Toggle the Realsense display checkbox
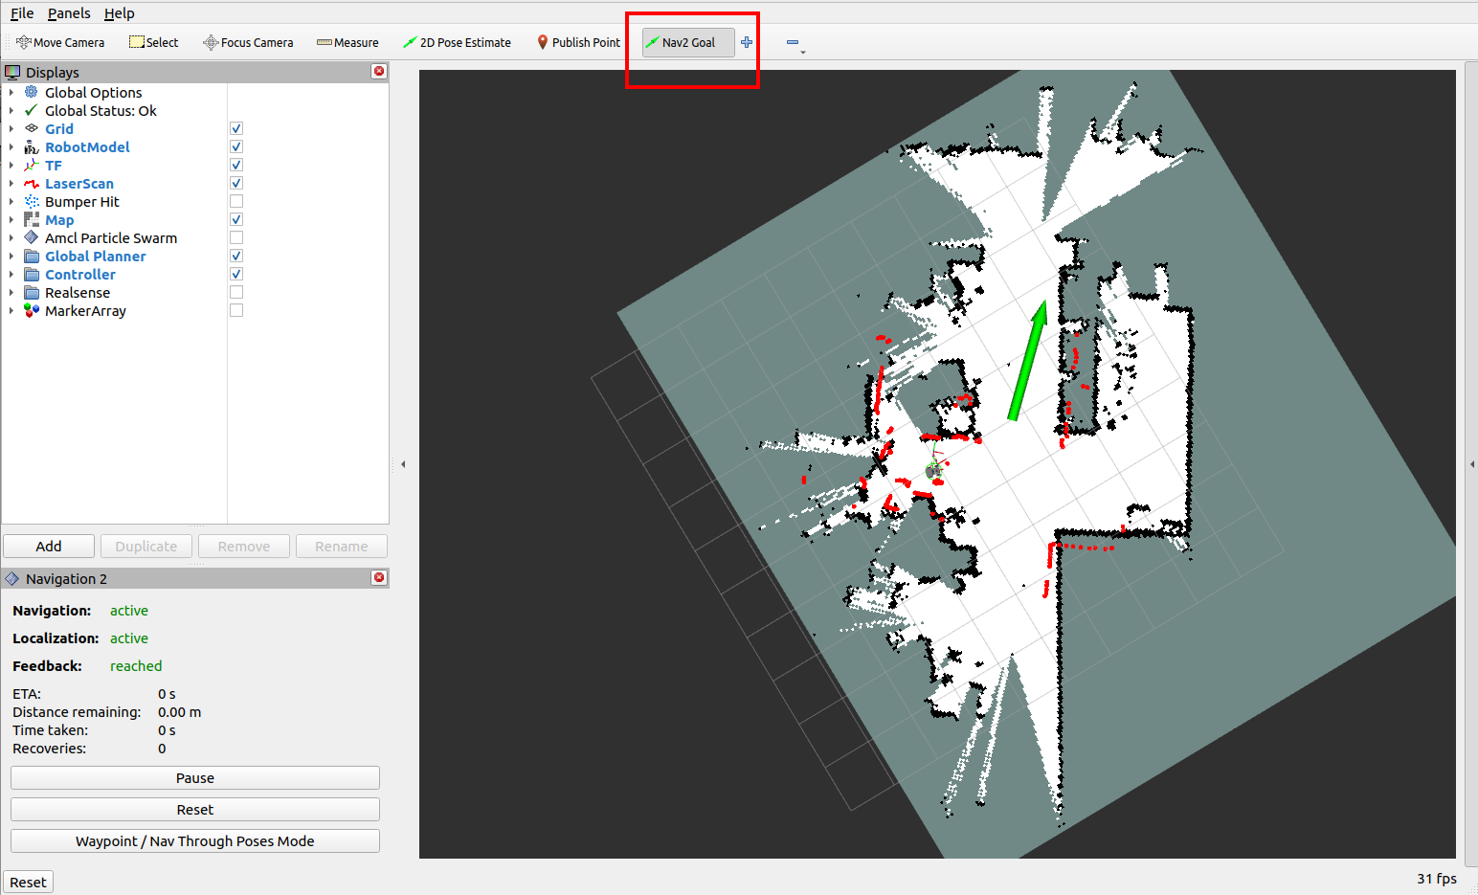This screenshot has width=1478, height=895. click(x=236, y=293)
